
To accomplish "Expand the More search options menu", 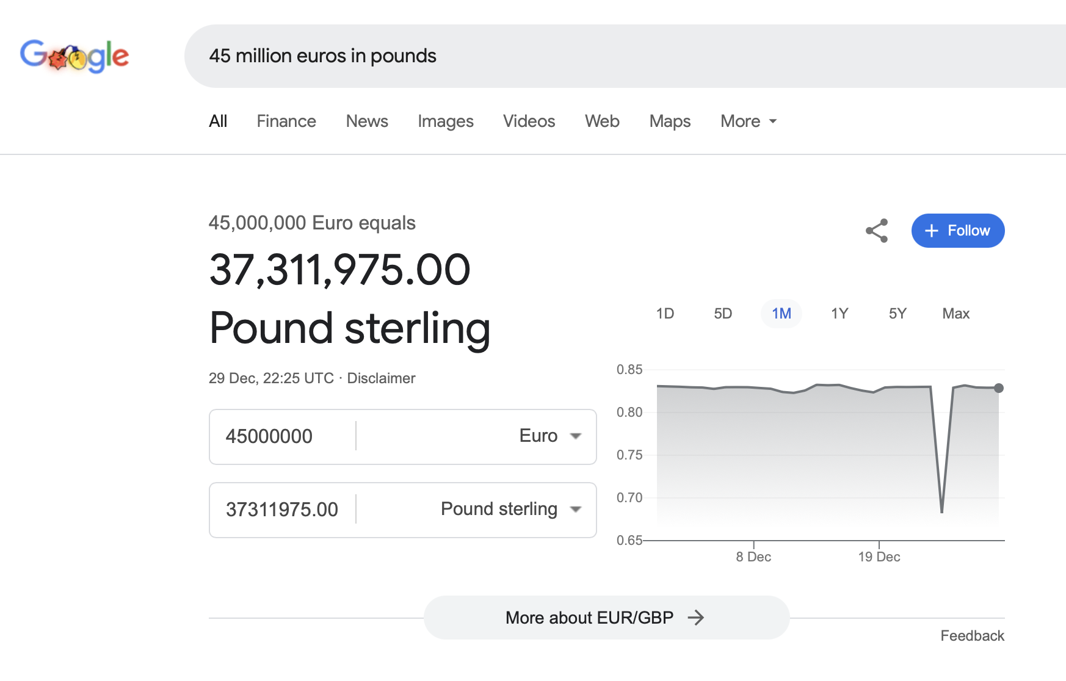I will tap(748, 121).
